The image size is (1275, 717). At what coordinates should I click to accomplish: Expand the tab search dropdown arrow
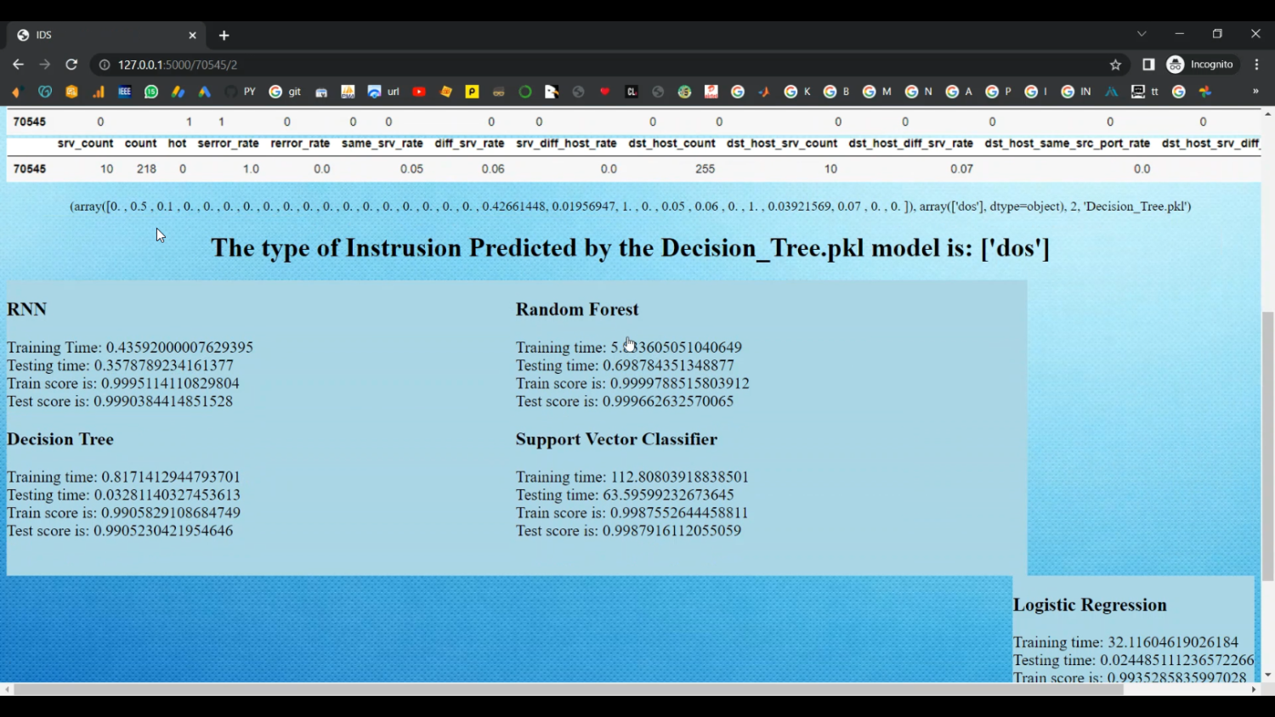pyautogui.click(x=1142, y=34)
